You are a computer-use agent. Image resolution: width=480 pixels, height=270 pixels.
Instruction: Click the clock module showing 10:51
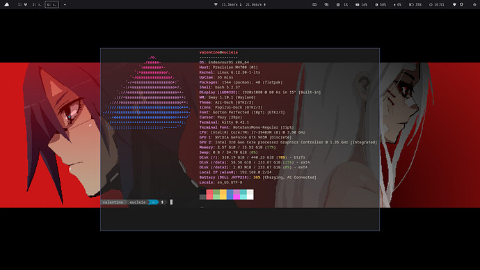coord(437,5)
